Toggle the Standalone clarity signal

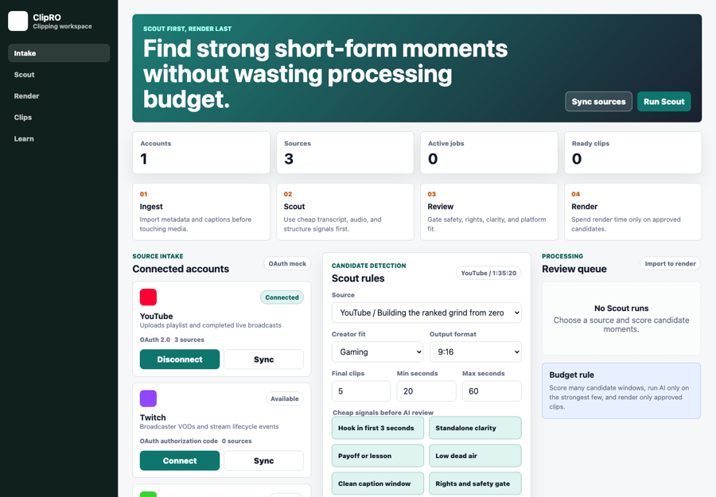tap(475, 428)
